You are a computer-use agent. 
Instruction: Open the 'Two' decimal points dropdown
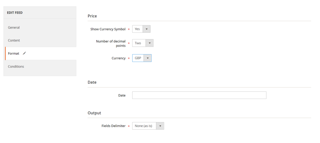[x=139, y=43]
